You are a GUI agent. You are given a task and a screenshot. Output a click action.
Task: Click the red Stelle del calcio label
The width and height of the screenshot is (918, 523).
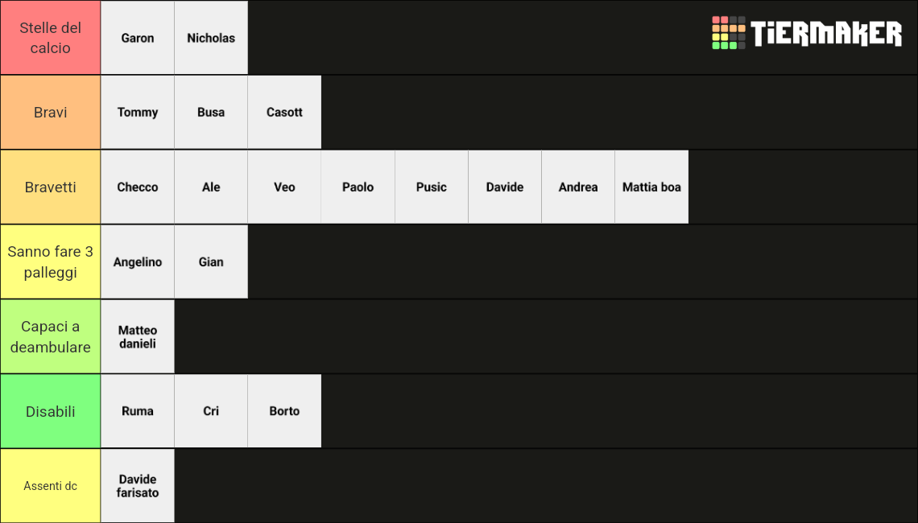click(51, 38)
